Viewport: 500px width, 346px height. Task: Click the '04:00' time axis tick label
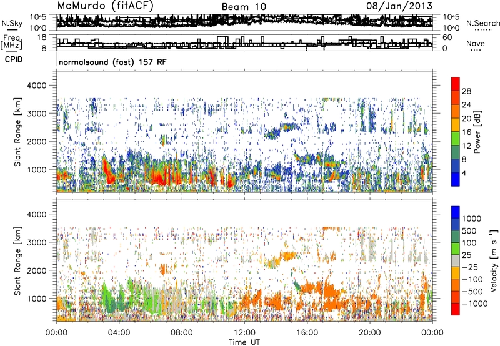[119, 333]
